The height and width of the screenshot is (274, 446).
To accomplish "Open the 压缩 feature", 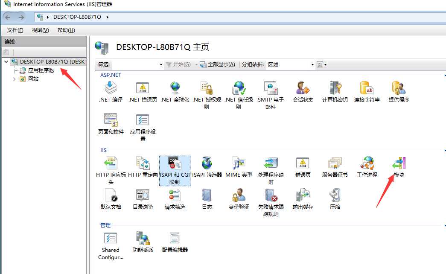I will tap(335, 199).
